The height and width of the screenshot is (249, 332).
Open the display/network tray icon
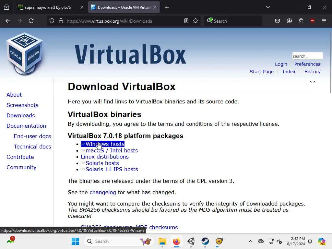point(271,241)
